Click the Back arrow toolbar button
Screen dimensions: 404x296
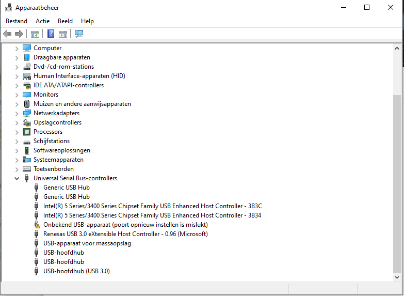point(7,34)
